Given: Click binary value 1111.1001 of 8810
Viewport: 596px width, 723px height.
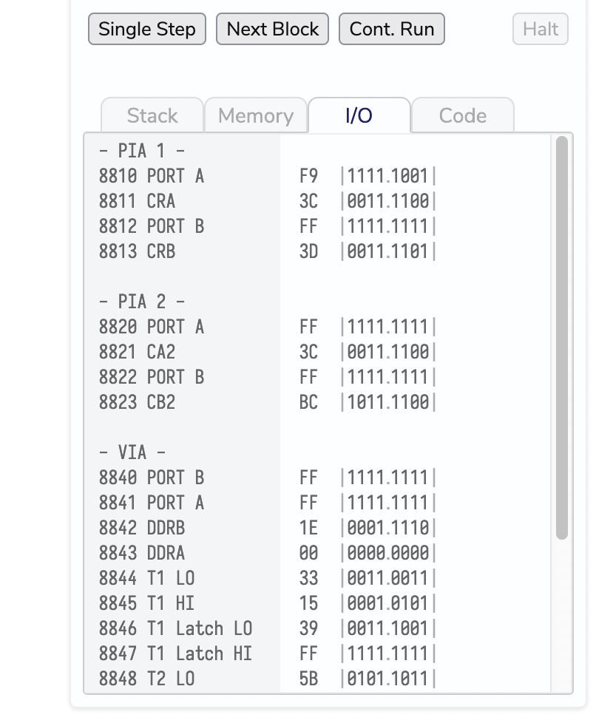Looking at the screenshot, I should [x=388, y=176].
